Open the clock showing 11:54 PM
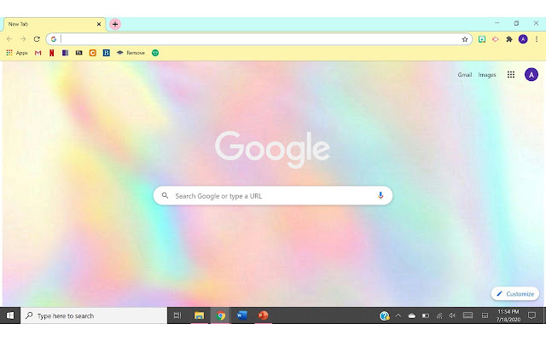Screen dimensions: 546x341 point(508,315)
